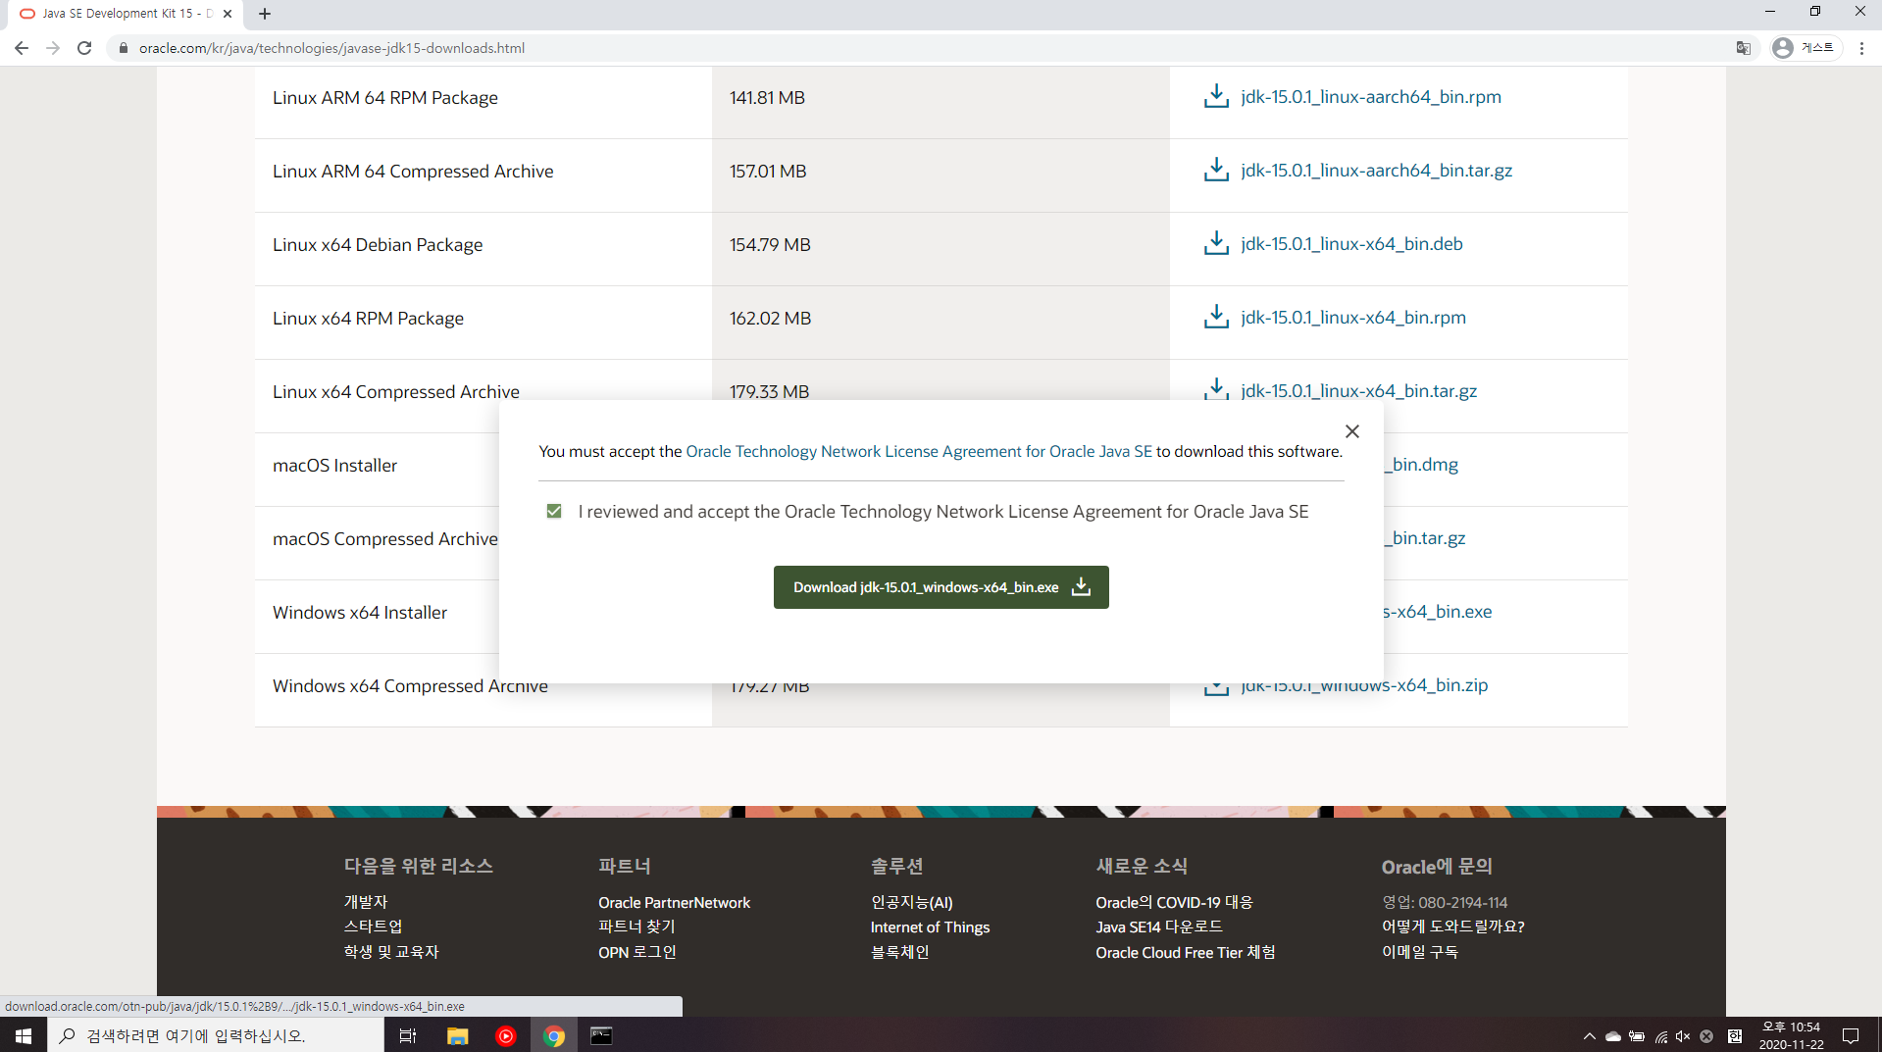
Task: Click the Linux x64 Debian Package row label
Action: (378, 244)
